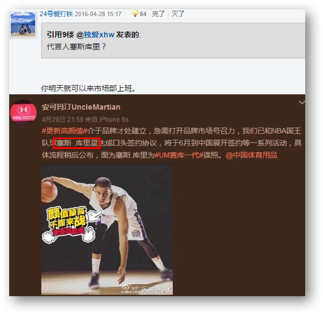Open the 24号爱打铁 username profile link
Screen dimensions: 323x314
point(56,14)
